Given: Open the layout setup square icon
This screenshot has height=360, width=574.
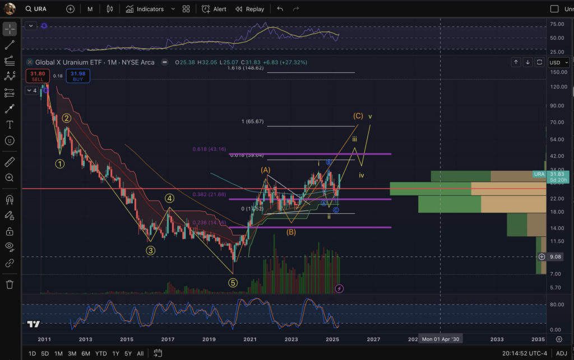Looking at the screenshot, I should [x=554, y=9].
